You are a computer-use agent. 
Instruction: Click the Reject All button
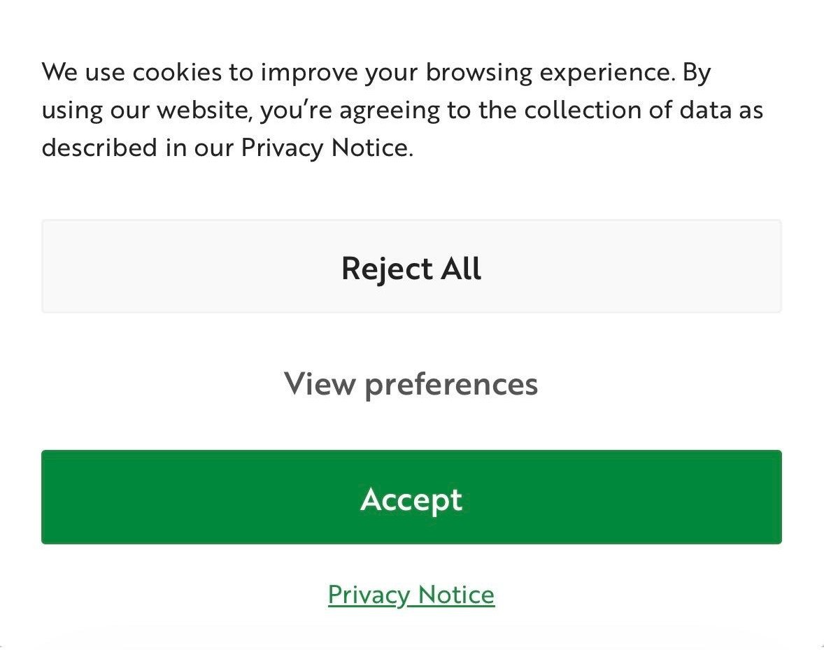tap(411, 267)
